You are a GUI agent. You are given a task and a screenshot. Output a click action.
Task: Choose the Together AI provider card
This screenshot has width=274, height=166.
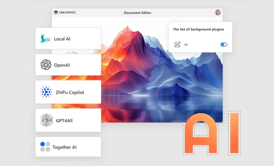click(x=68, y=147)
